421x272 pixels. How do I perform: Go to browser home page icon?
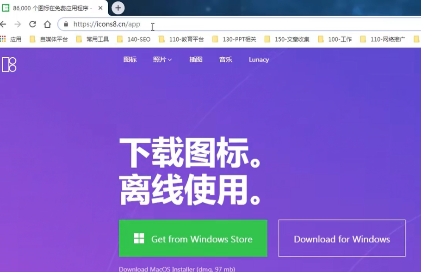[48, 24]
